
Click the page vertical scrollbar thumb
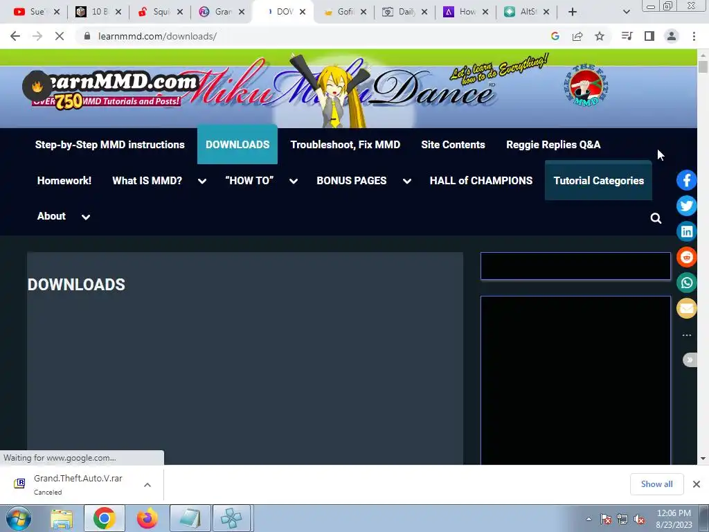(x=703, y=66)
